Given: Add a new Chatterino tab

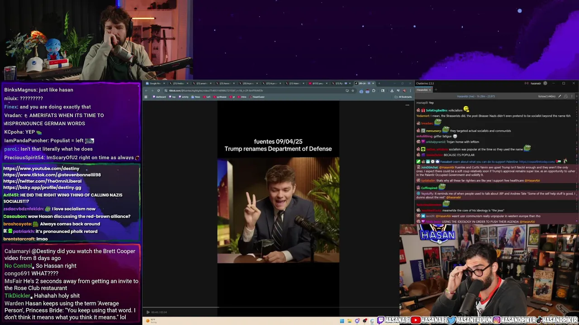Looking at the screenshot, I should pyautogui.click(x=436, y=90).
